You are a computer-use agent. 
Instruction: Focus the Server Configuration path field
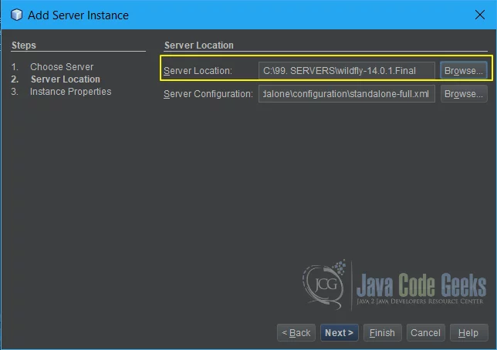347,94
